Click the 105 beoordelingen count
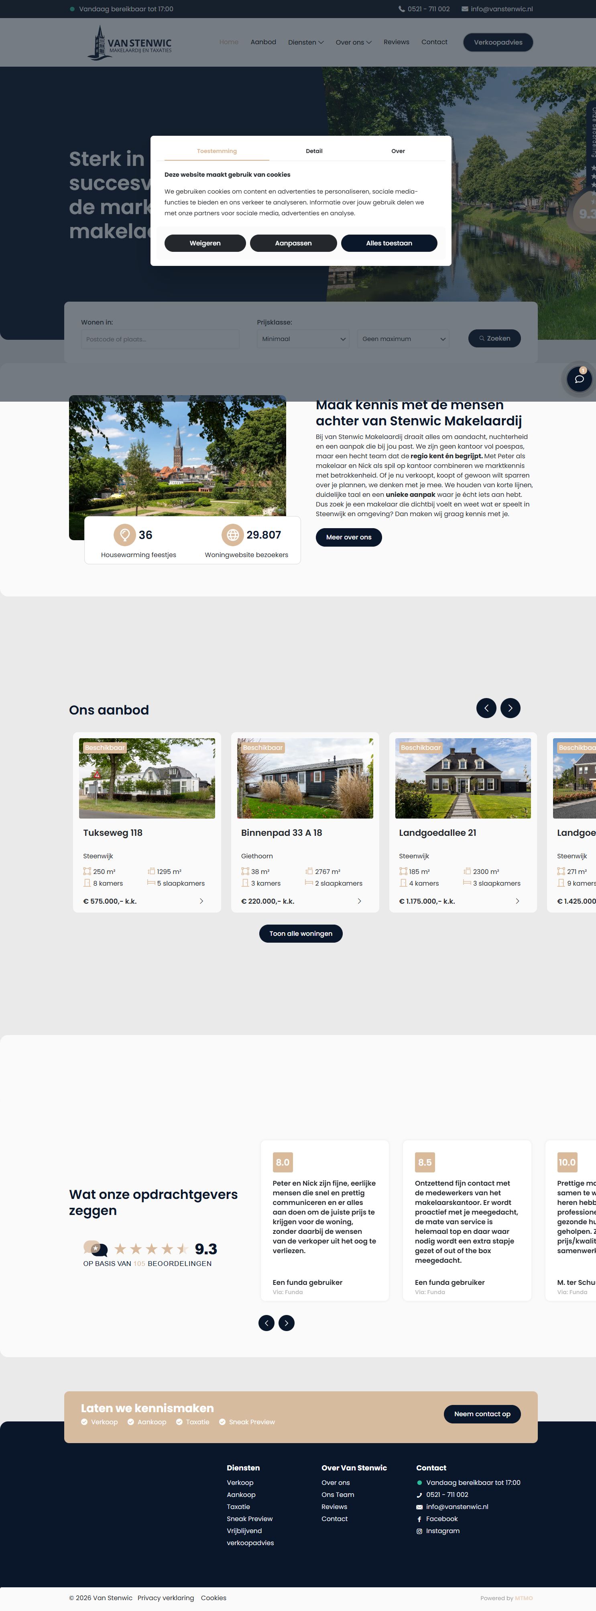596x1611 pixels. [139, 1264]
